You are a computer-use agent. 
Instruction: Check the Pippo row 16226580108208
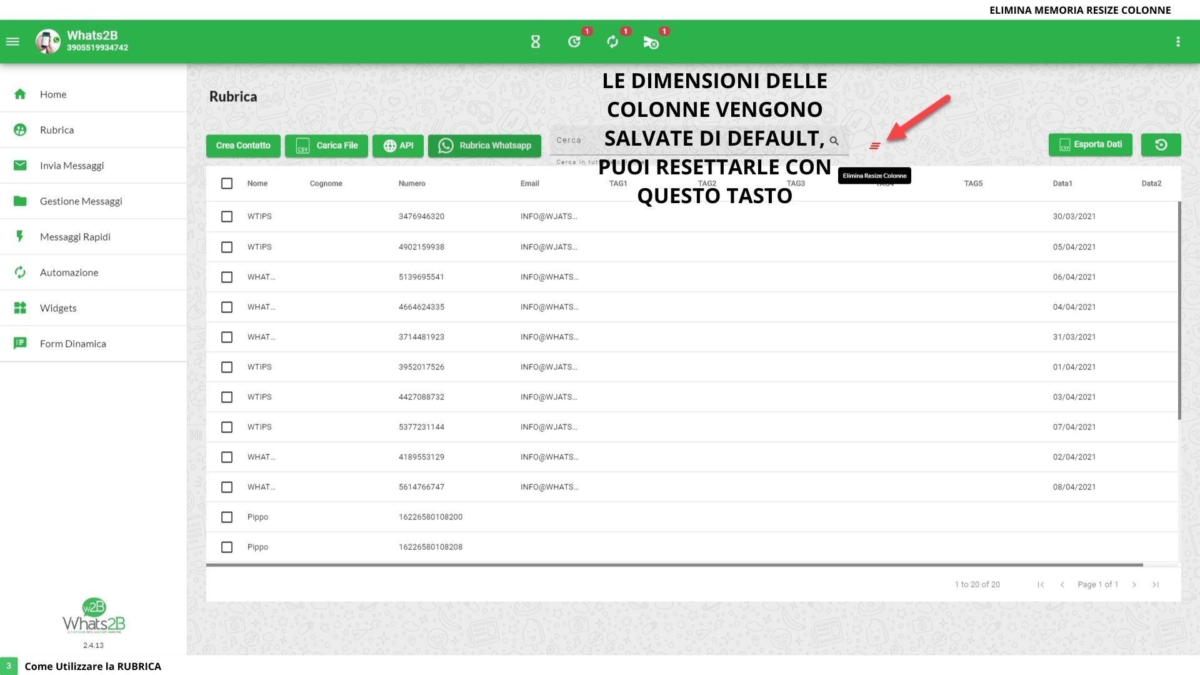pos(227,547)
